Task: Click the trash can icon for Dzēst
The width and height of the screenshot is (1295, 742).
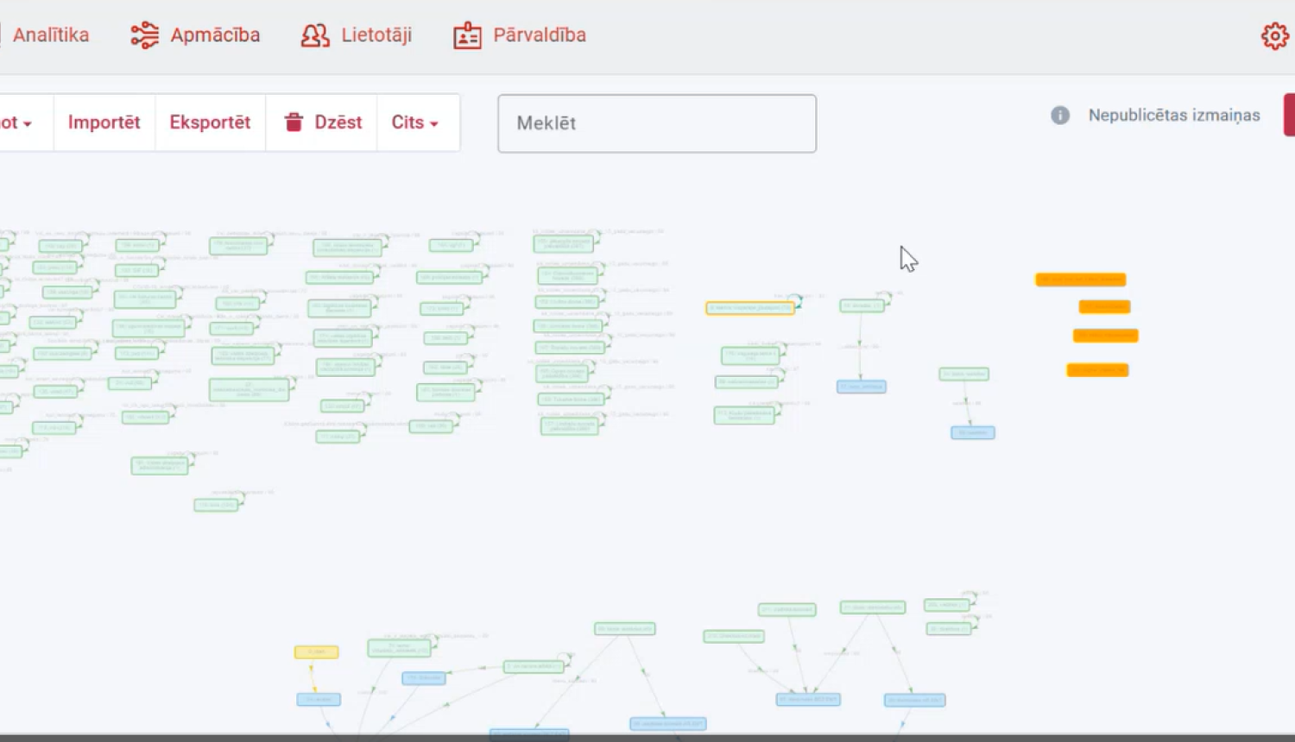Action: click(x=294, y=123)
